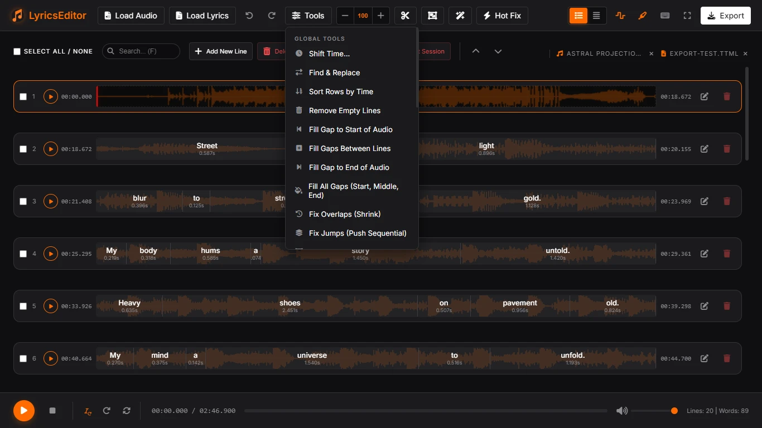Viewport: 762px width, 428px height.
Task: Decrease zoom with the minus button
Action: 345,16
